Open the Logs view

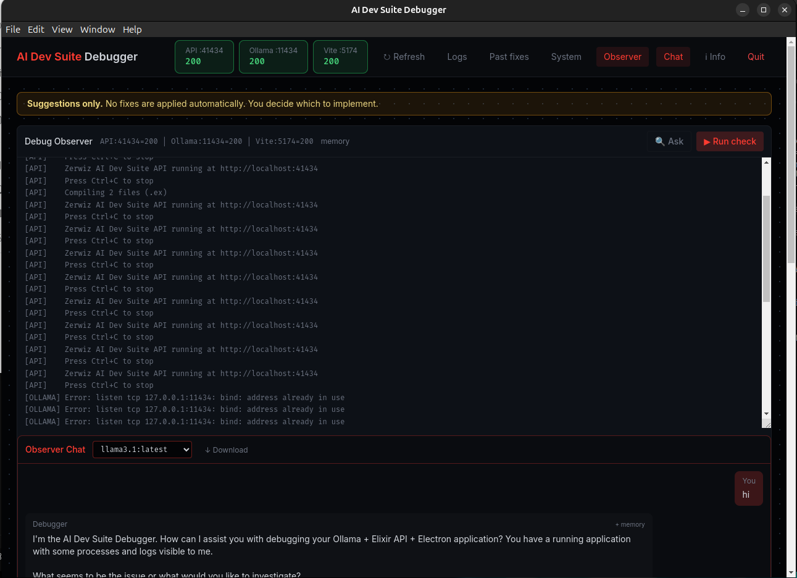pos(457,56)
